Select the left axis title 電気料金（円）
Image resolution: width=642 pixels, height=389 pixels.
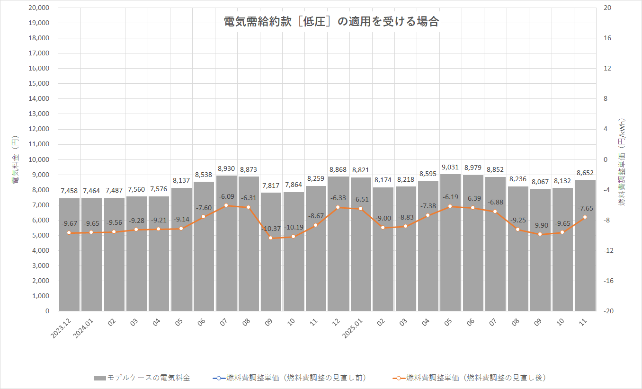click(x=15, y=159)
